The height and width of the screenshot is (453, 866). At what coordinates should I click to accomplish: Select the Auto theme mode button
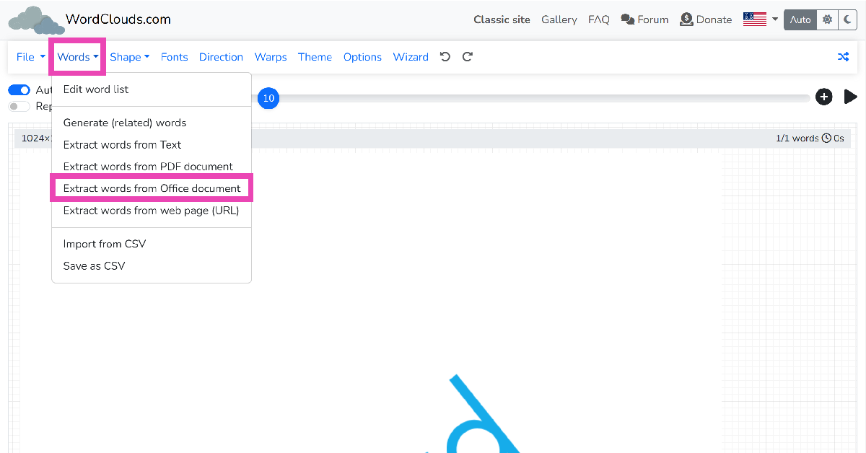[800, 19]
